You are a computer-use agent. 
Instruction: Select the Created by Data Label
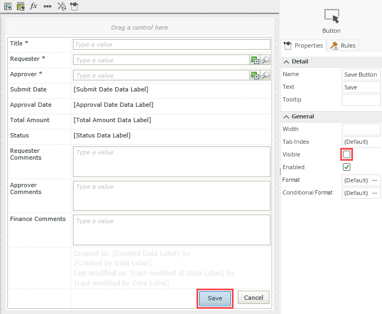(113, 263)
